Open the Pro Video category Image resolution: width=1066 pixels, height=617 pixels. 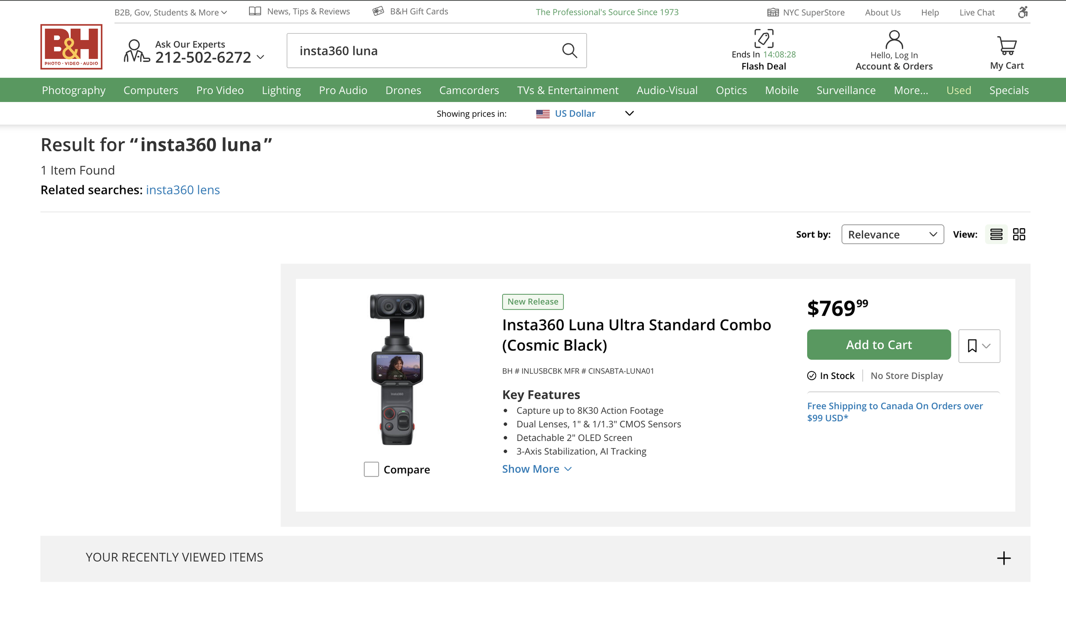click(220, 90)
